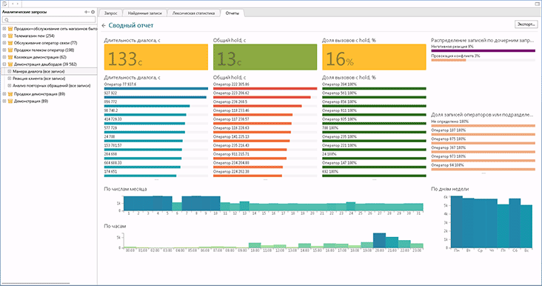
Task: Click the forward navigation arrow in the top bar
Action: [18, 4]
